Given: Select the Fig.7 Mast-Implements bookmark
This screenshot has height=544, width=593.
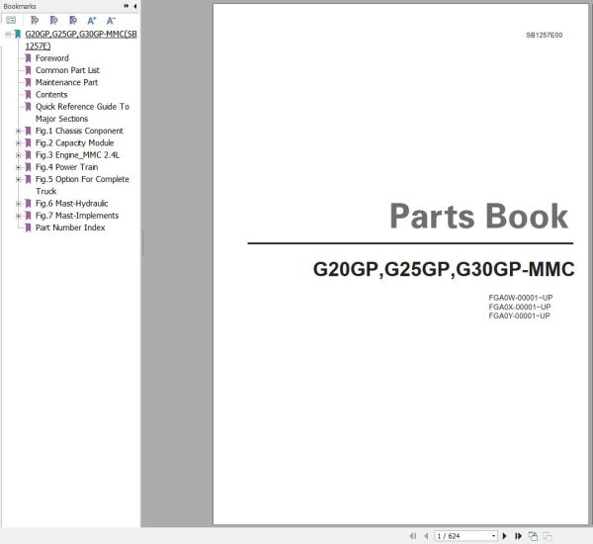Looking at the screenshot, I should [77, 216].
